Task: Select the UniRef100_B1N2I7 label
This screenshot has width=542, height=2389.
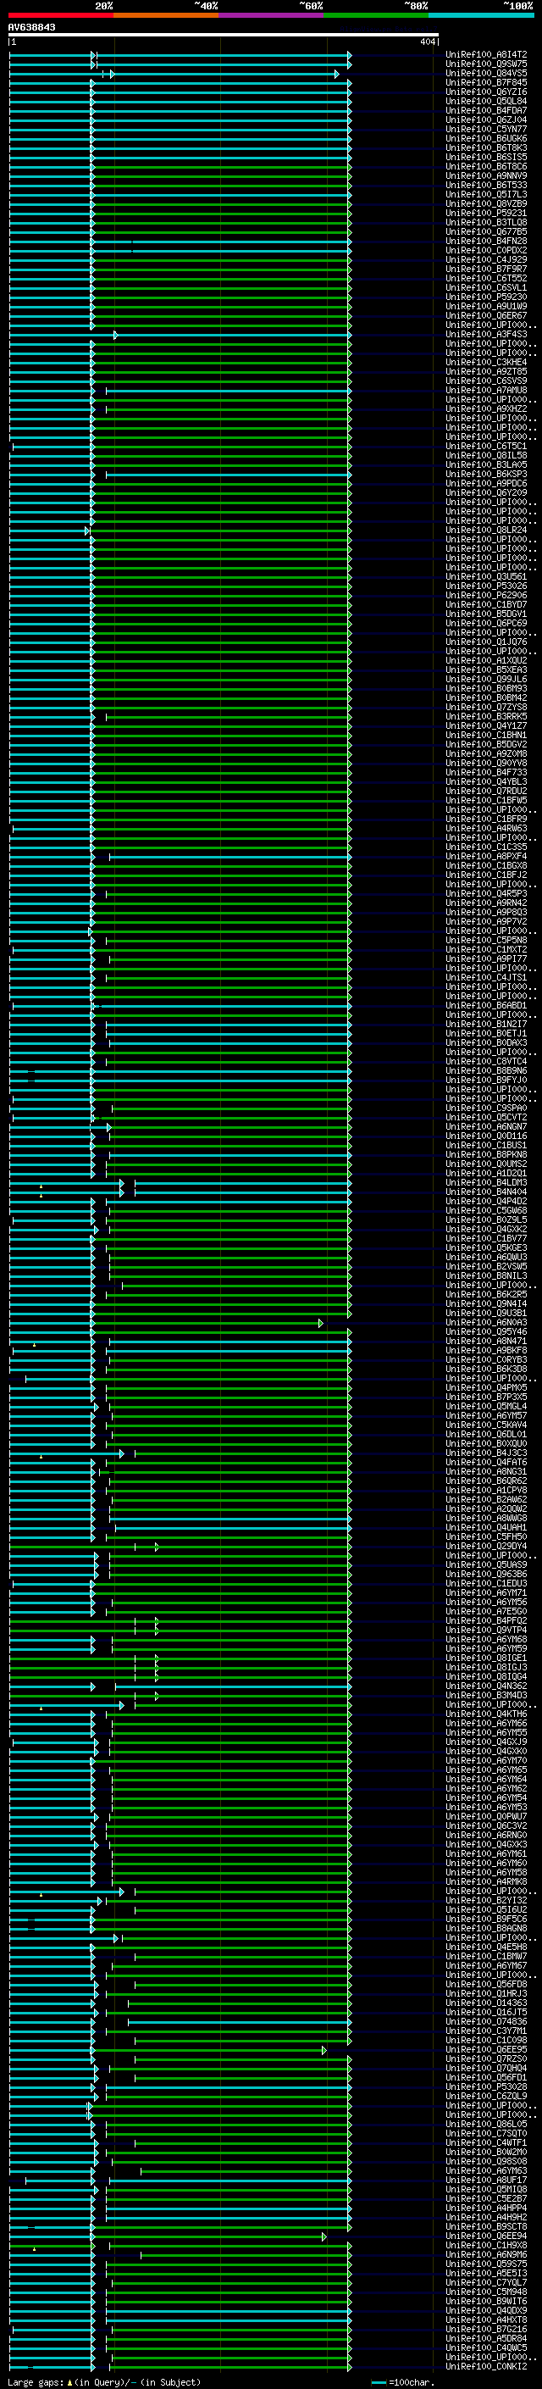Action: (486, 1024)
